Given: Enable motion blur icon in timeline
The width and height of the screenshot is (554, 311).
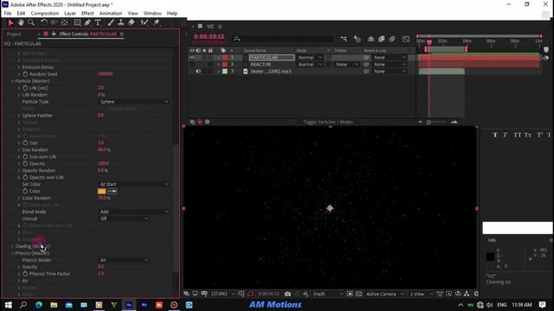Looking at the screenshot, I should 392,39.
